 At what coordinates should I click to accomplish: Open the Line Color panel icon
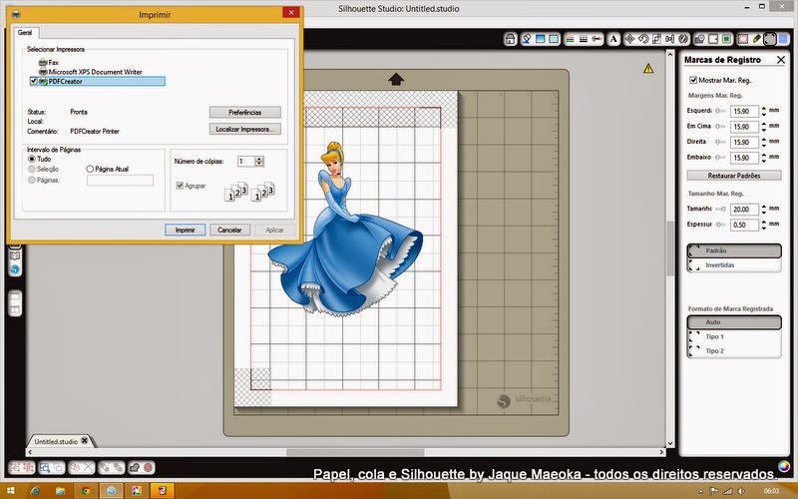pos(570,39)
